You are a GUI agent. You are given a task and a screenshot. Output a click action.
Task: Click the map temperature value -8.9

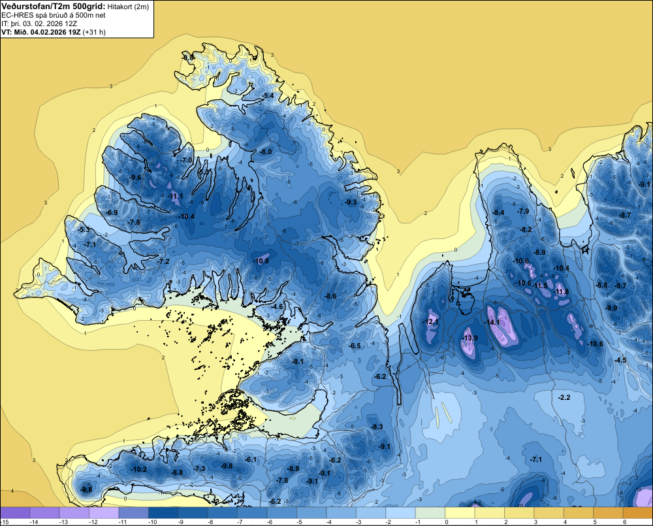[x=540, y=252]
